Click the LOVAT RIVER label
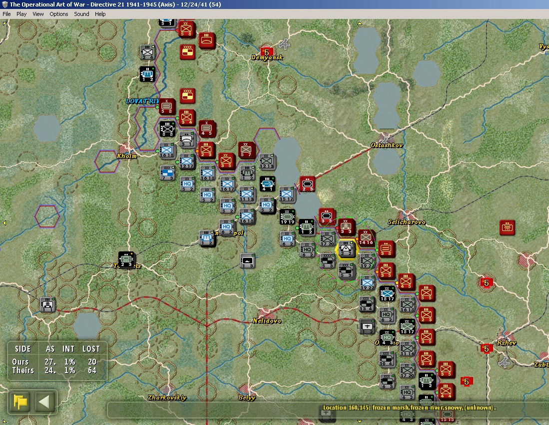Viewport: 549px width, 425px height. 142,101
